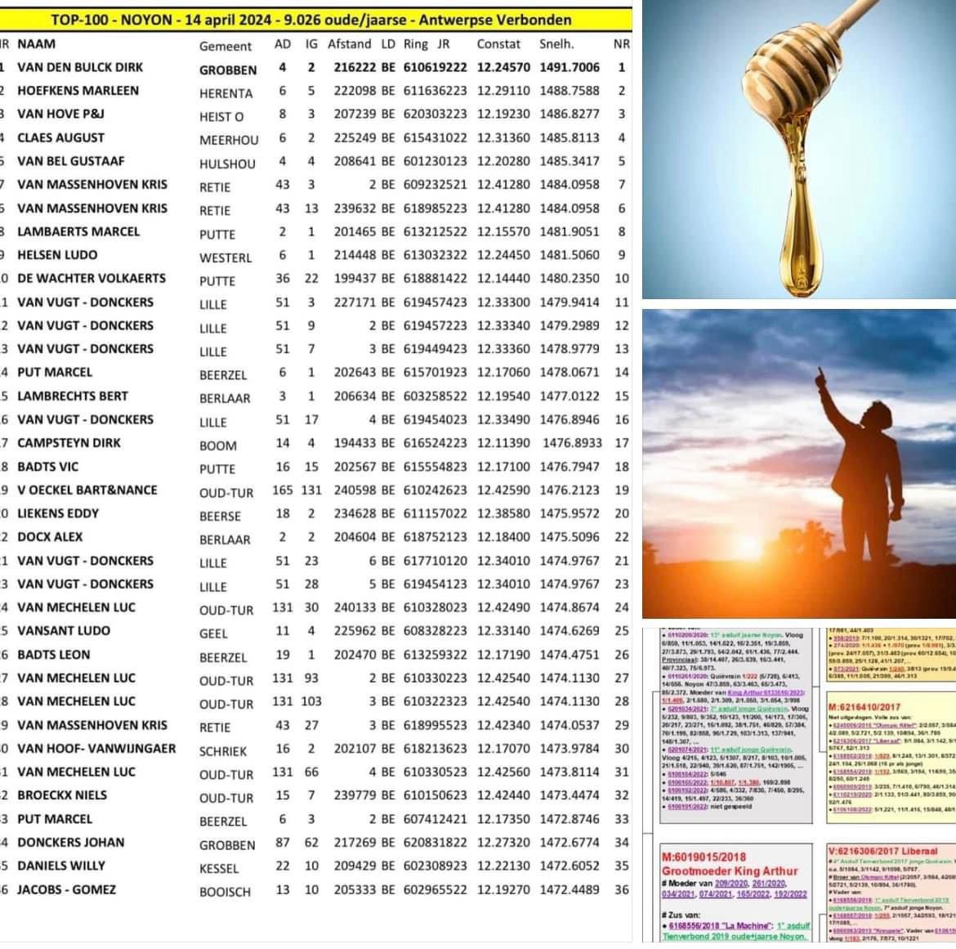
Task: Click the name CAMPSTEYN DIRK
Action: [69, 443]
